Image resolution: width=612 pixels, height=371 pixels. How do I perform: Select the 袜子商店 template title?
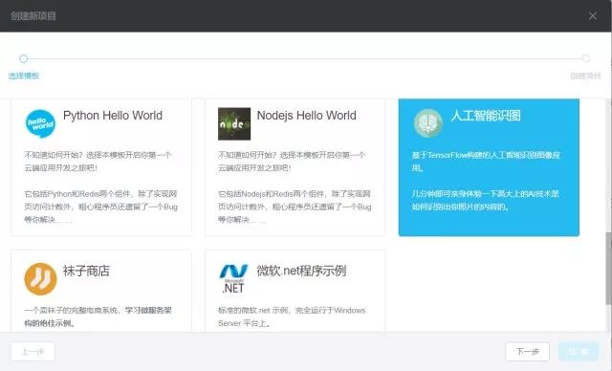point(87,271)
